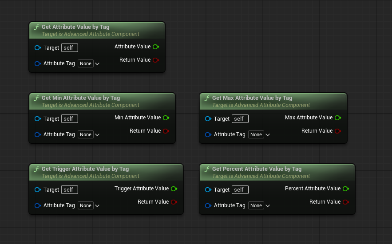This screenshot has width=392, height=244.
Task: Click Attribute Tag pin on Get Max Attribute Value node
Action: [x=208, y=134]
